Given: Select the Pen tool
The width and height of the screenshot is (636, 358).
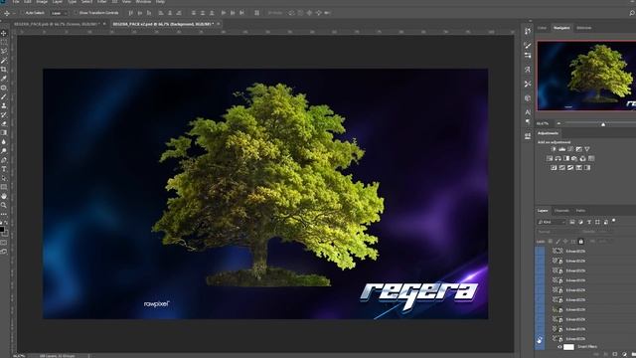Looking at the screenshot, I should point(4,160).
